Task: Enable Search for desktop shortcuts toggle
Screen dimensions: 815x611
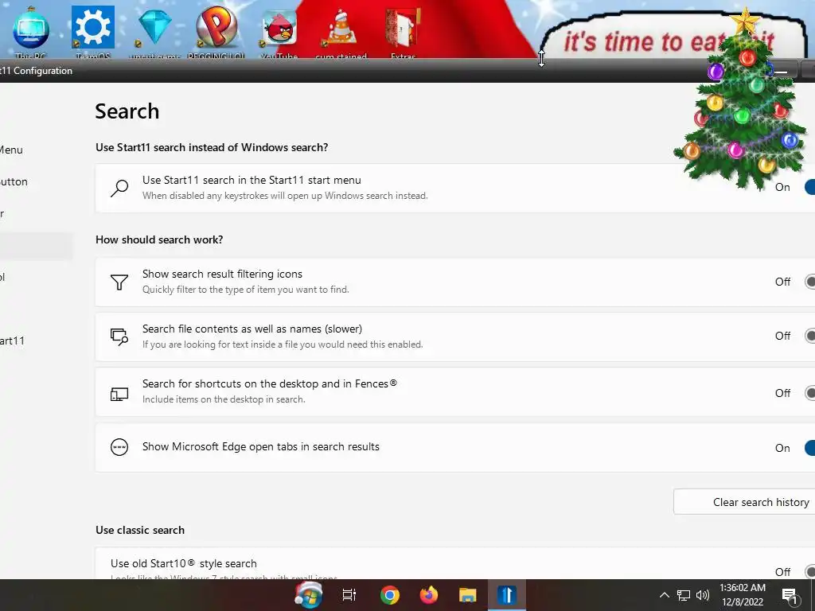Action: pyautogui.click(x=809, y=393)
